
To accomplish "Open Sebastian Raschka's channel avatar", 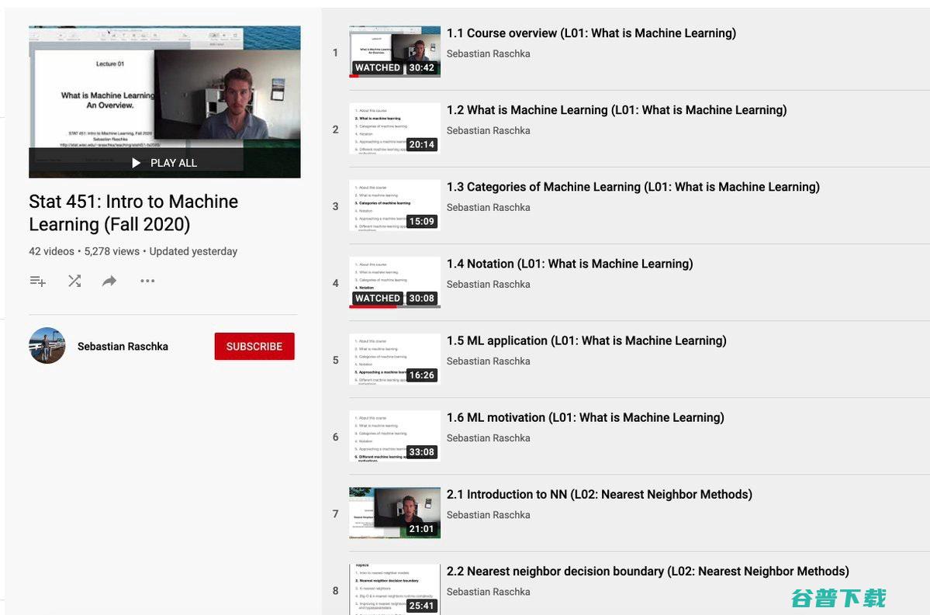I will point(47,346).
